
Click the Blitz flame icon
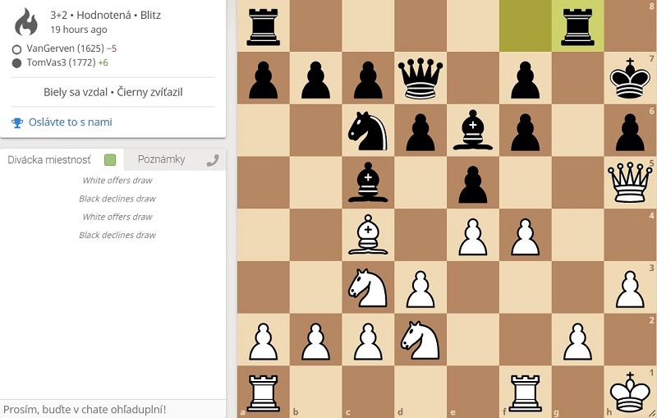(26, 22)
